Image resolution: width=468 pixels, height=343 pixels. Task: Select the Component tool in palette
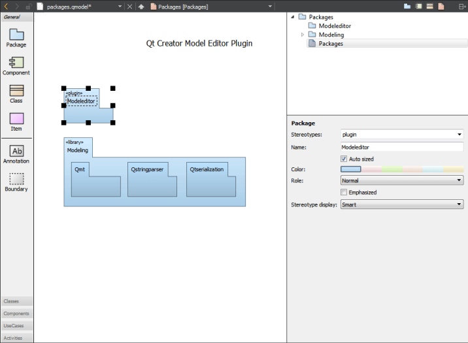click(16, 66)
